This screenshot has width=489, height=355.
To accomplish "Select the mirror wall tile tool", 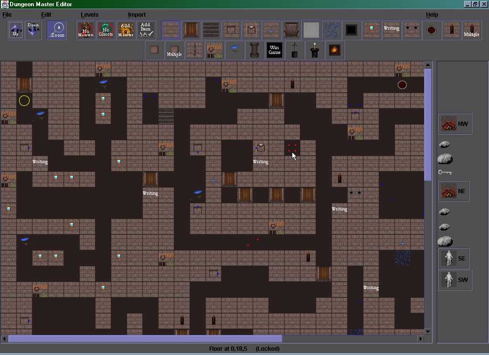I will click(x=371, y=30).
